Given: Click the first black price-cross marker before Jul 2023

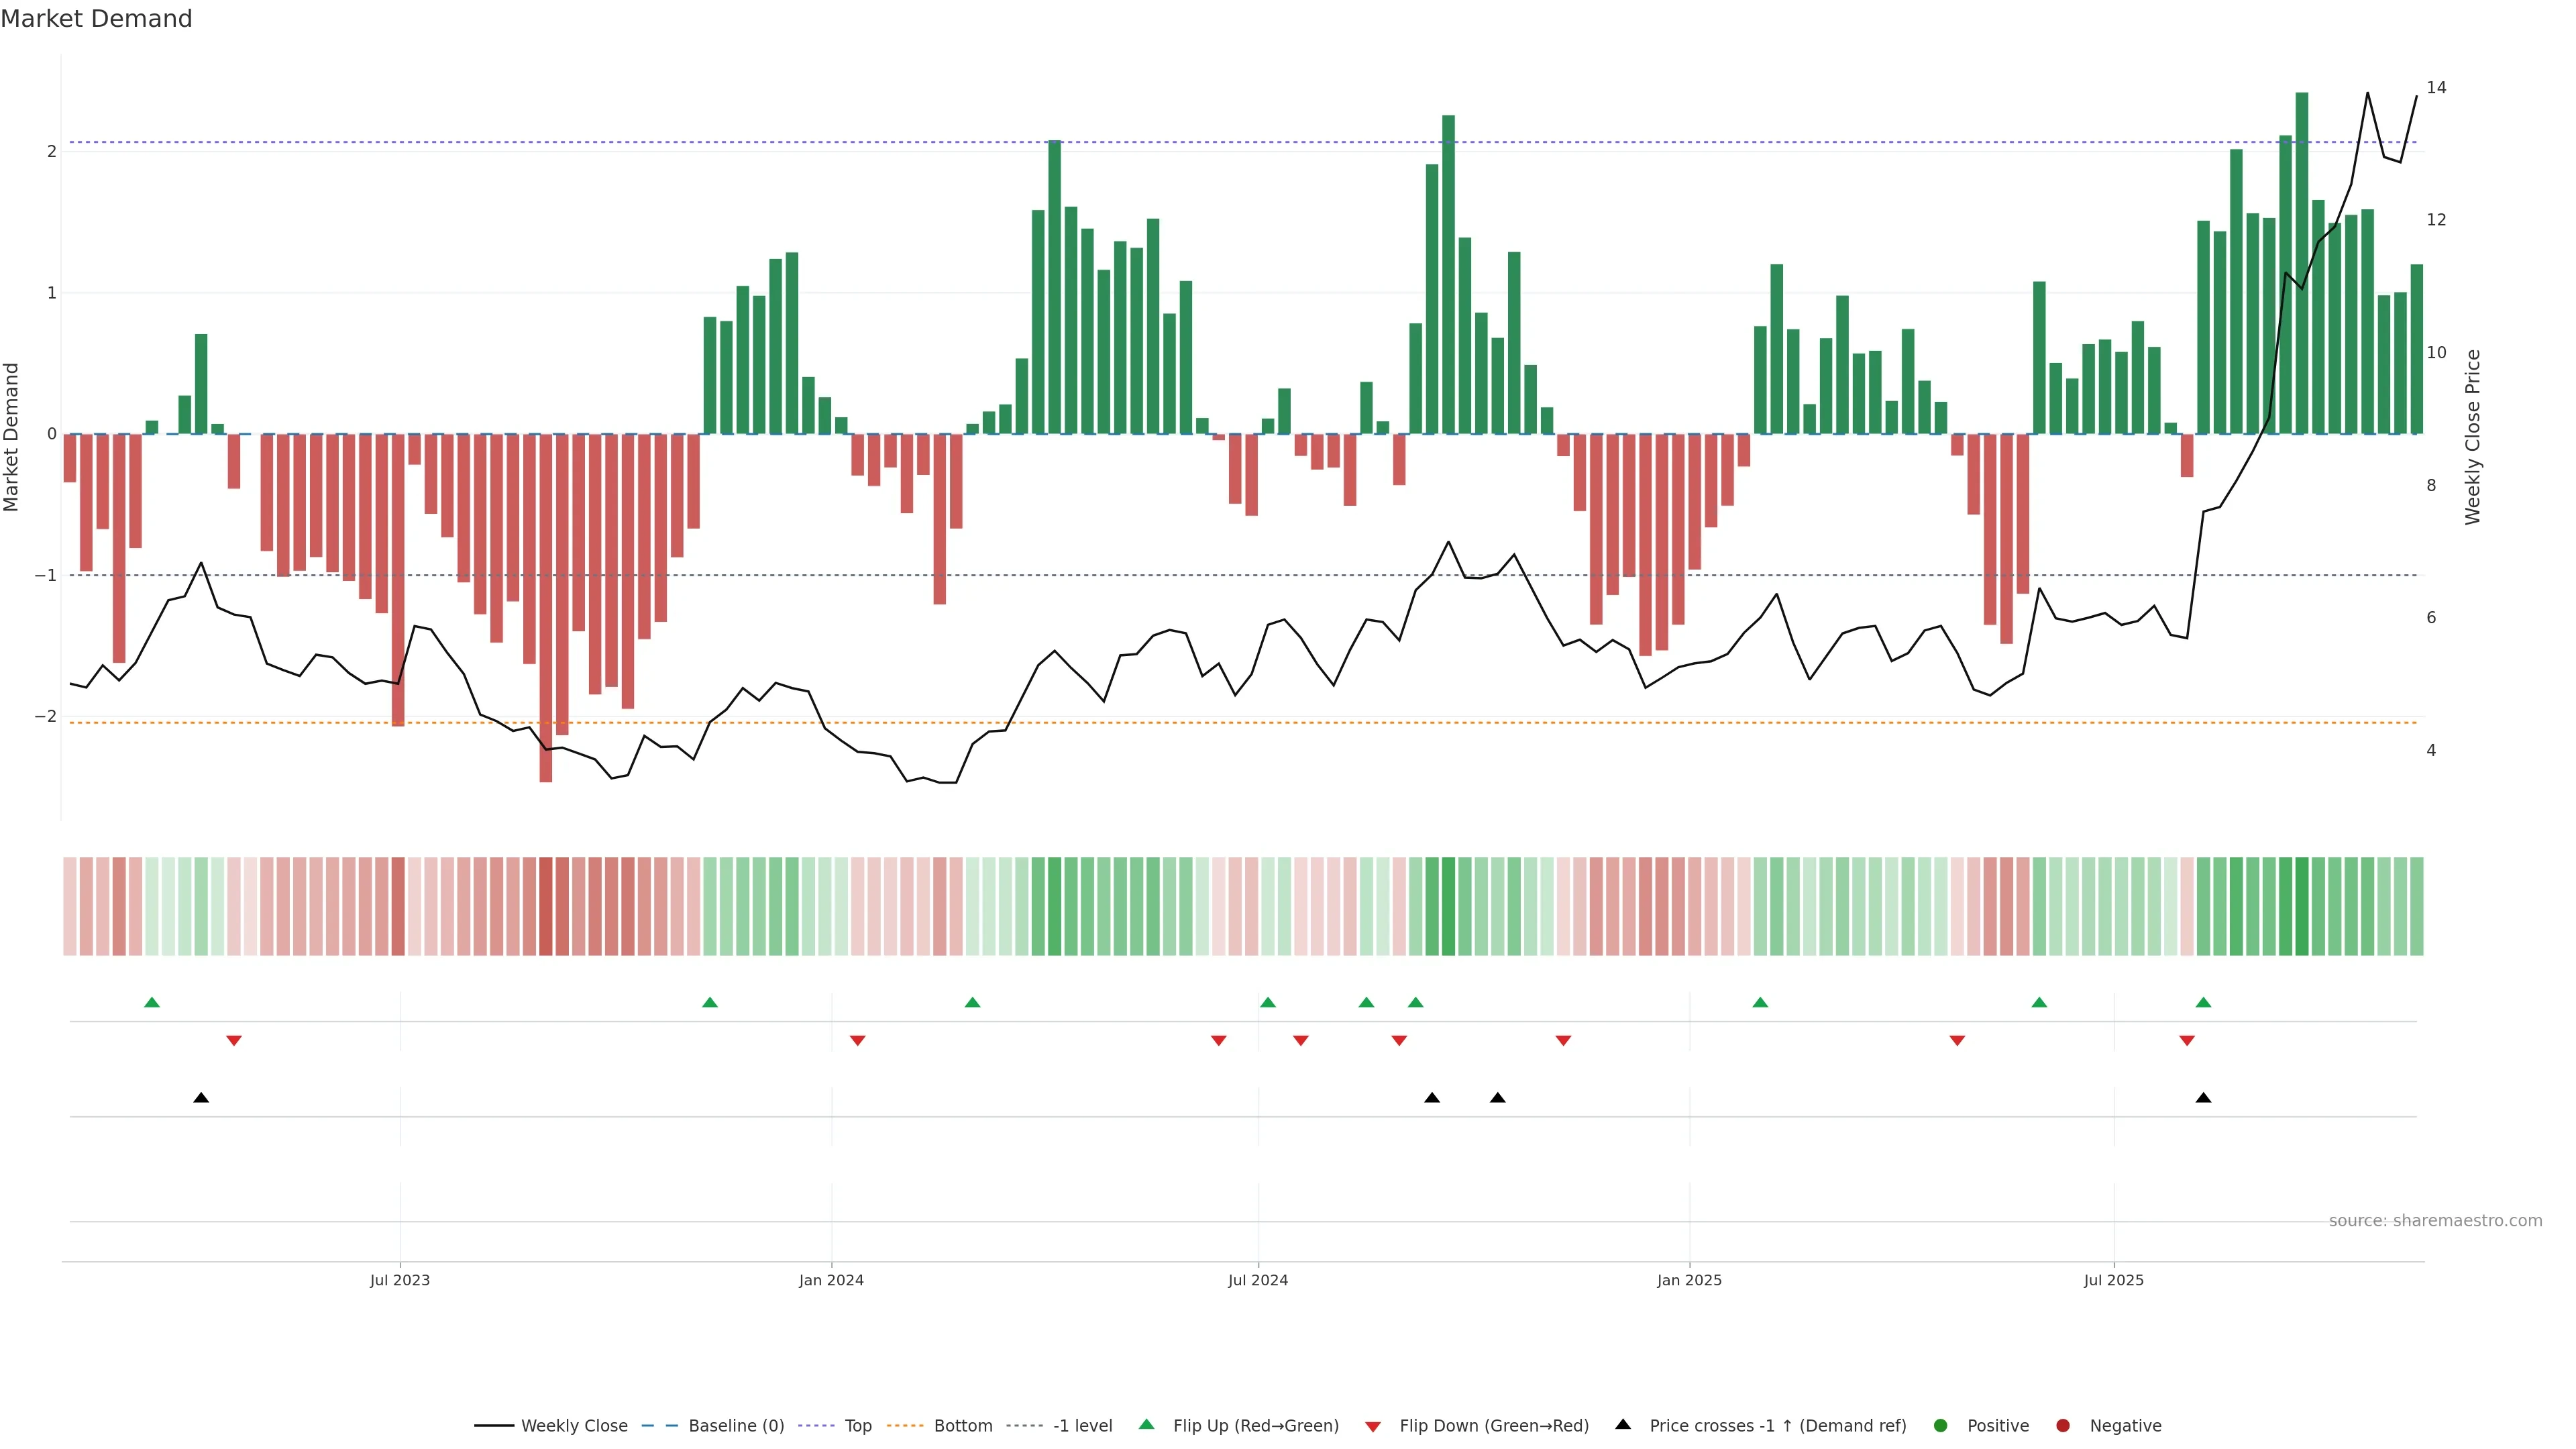Looking at the screenshot, I should click(201, 1098).
